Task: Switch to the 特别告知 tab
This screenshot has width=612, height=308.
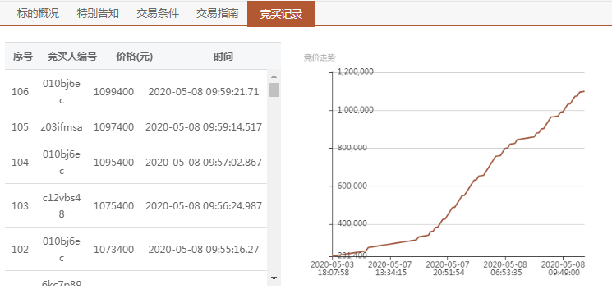Action: click(x=98, y=14)
